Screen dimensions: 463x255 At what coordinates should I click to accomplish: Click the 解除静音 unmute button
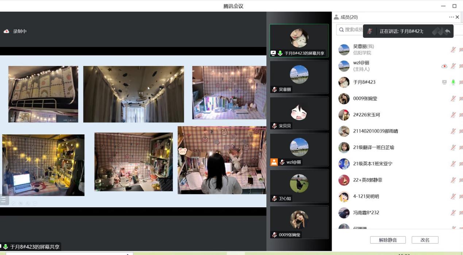pos(388,240)
